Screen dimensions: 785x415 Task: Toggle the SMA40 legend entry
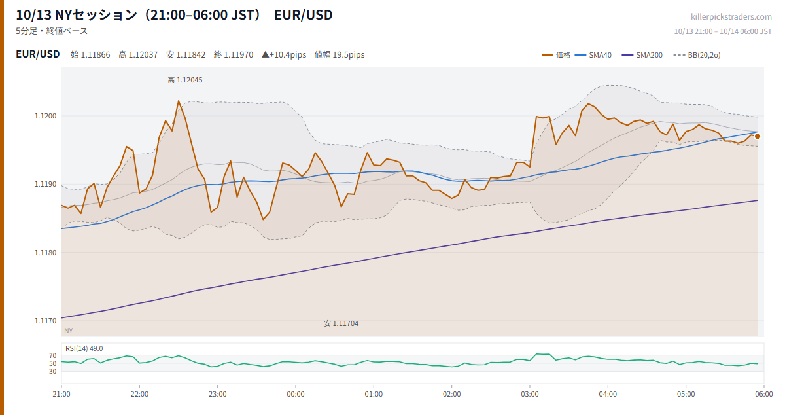pyautogui.click(x=593, y=55)
